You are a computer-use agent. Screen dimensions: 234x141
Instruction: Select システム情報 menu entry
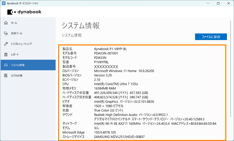pos(28,65)
